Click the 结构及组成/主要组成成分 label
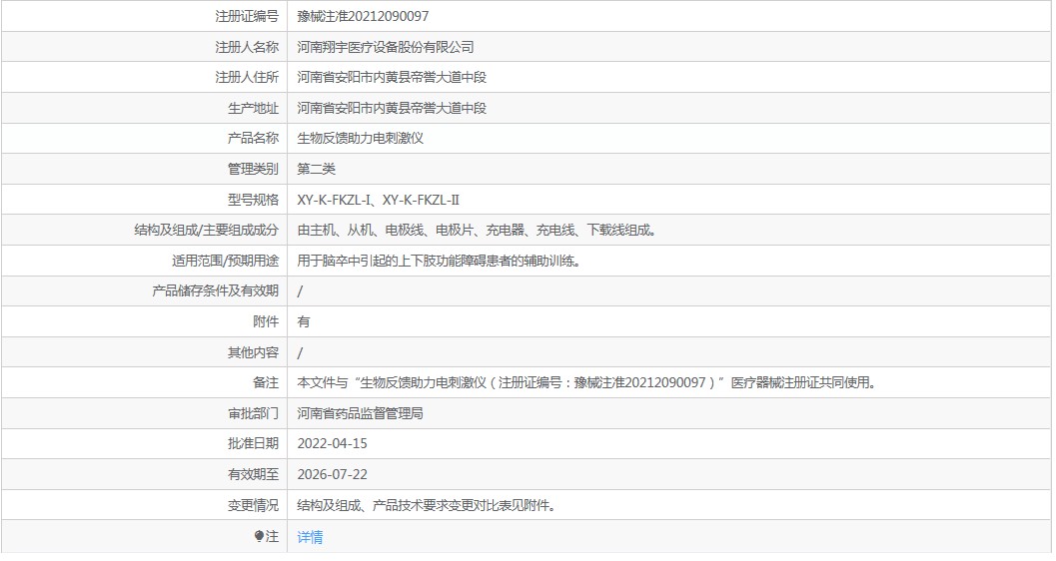Image resolution: width=1056 pixels, height=561 pixels. [x=207, y=230]
